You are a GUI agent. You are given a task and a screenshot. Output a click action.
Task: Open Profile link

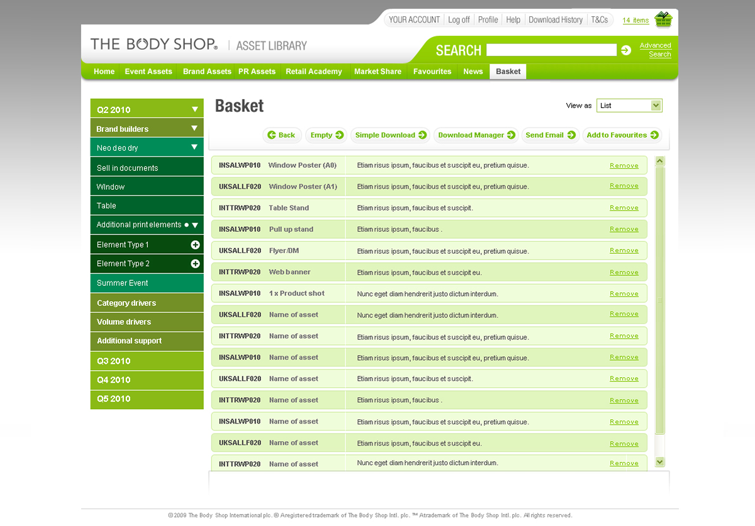(488, 19)
